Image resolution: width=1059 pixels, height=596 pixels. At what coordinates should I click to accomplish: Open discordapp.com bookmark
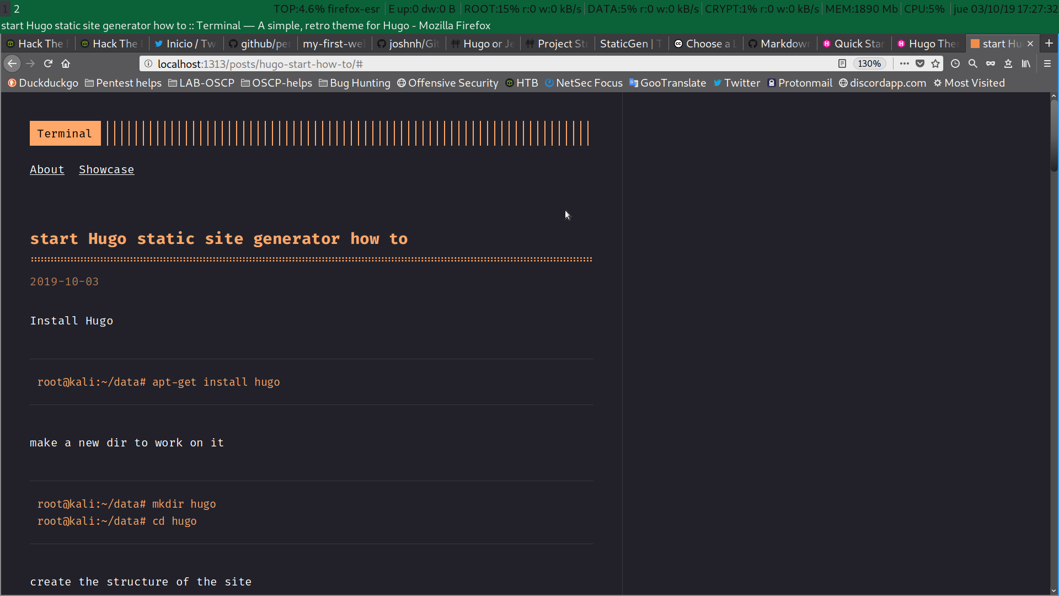click(x=882, y=83)
